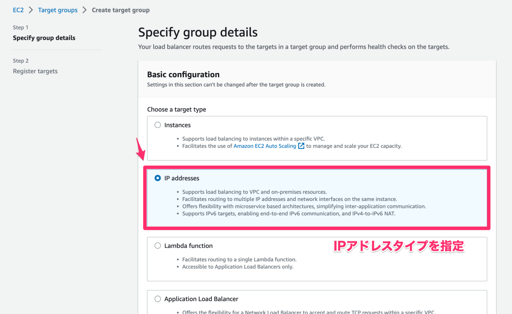512x314 pixels.
Task: Go to Step 2 Register targets
Action: pos(35,71)
